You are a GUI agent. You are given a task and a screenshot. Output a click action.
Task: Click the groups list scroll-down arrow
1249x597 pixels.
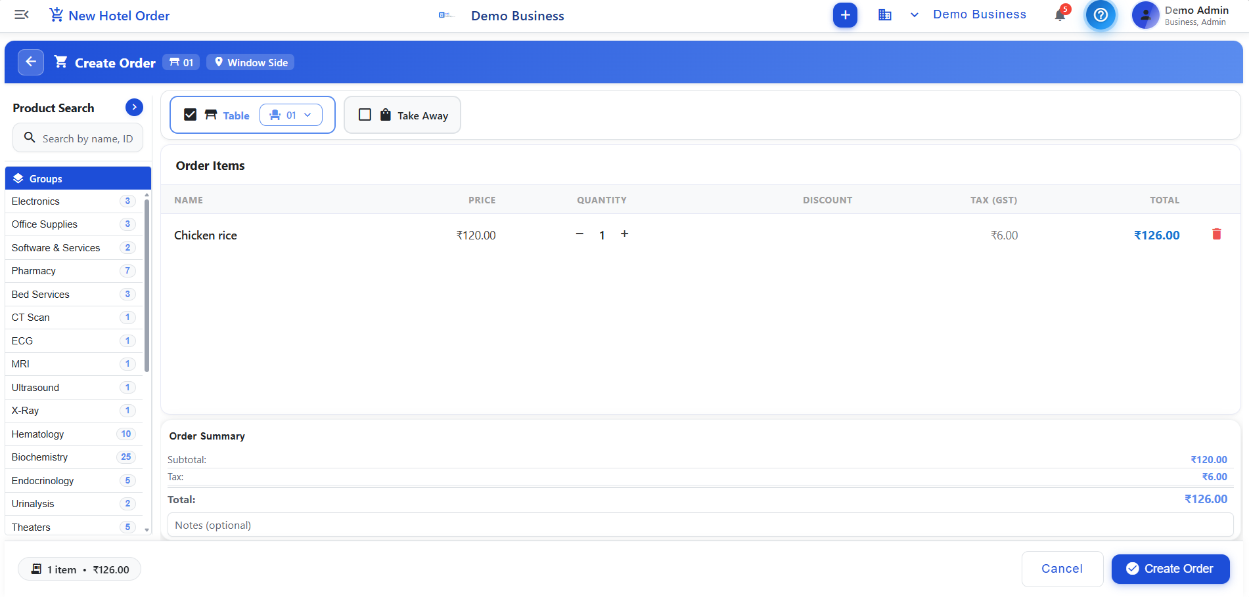click(x=147, y=530)
